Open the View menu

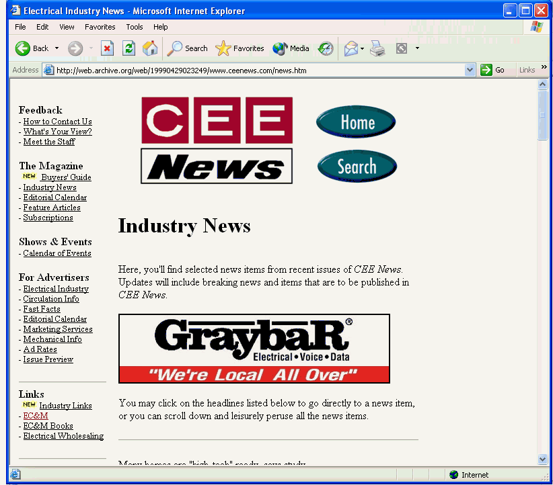(x=67, y=27)
